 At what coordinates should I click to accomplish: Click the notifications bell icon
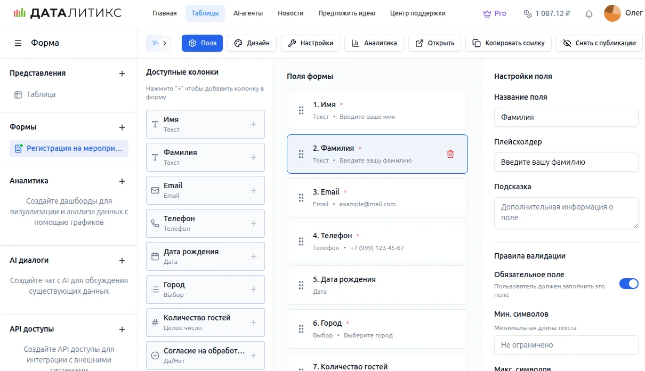coord(589,14)
